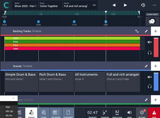
Task: Click the zoom knob magnifier control
Action: [152, 21]
